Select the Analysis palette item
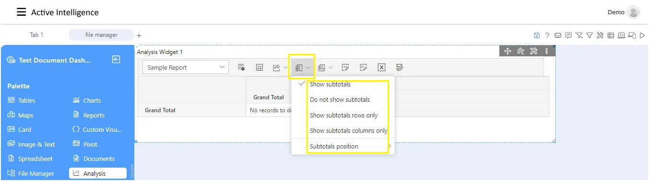 98,173
